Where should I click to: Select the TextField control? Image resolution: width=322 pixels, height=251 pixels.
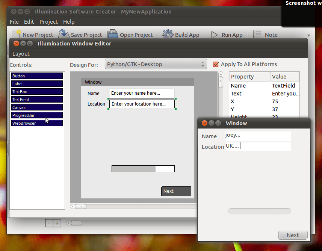click(37, 100)
